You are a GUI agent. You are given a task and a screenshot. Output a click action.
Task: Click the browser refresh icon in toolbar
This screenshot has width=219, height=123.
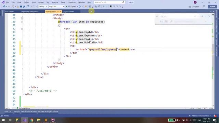pyautogui.click(x=80, y=6)
